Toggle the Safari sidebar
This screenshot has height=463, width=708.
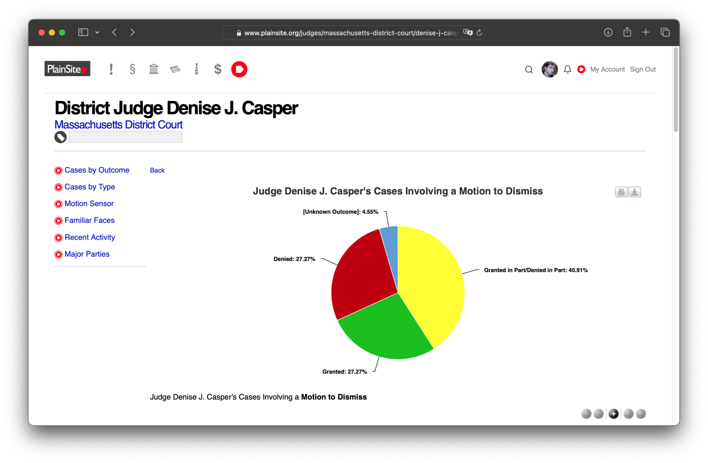[83, 32]
